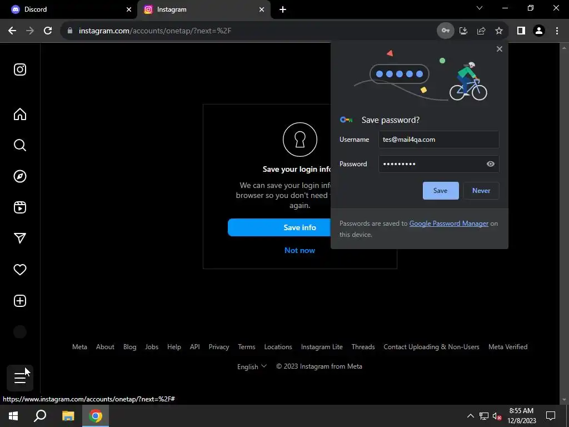Click the Username field tes@mail4qa.com
This screenshot has width=569, height=427.
coord(439,140)
